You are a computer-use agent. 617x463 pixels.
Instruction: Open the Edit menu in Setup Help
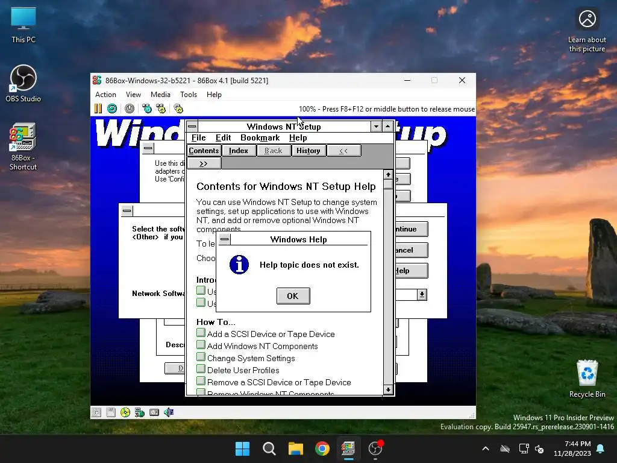(223, 138)
